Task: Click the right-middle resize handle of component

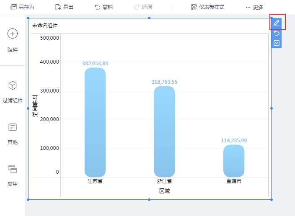Action: click(x=272, y=108)
